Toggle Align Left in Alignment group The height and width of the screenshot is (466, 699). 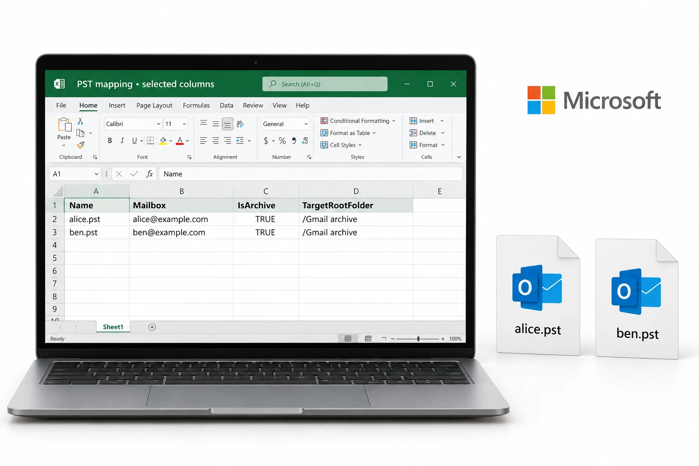pos(203,141)
